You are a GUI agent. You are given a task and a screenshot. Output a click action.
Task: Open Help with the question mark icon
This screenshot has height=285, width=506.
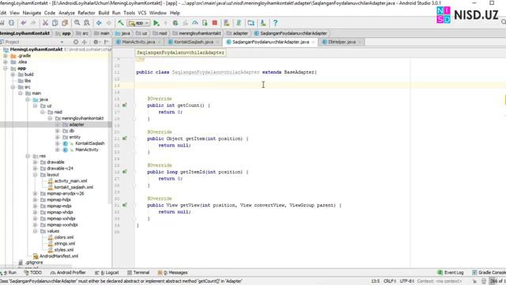[x=275, y=23]
